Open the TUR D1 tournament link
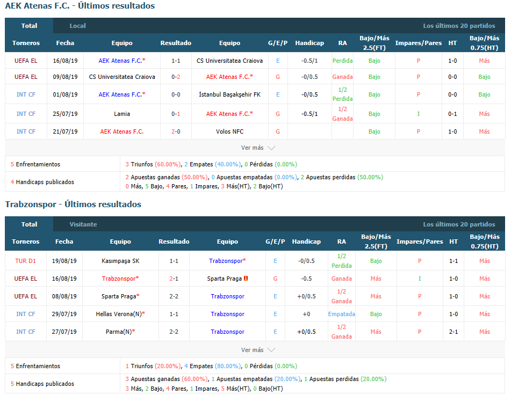The image size is (511, 395). [x=25, y=261]
